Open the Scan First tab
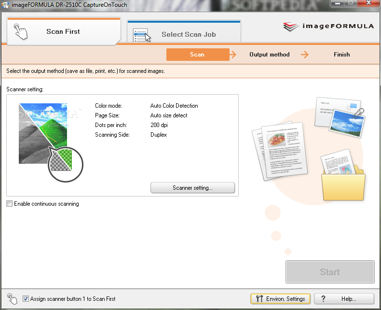381x310 pixels. pos(64,31)
